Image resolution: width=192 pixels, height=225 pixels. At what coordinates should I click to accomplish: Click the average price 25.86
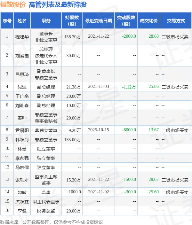click(154, 86)
